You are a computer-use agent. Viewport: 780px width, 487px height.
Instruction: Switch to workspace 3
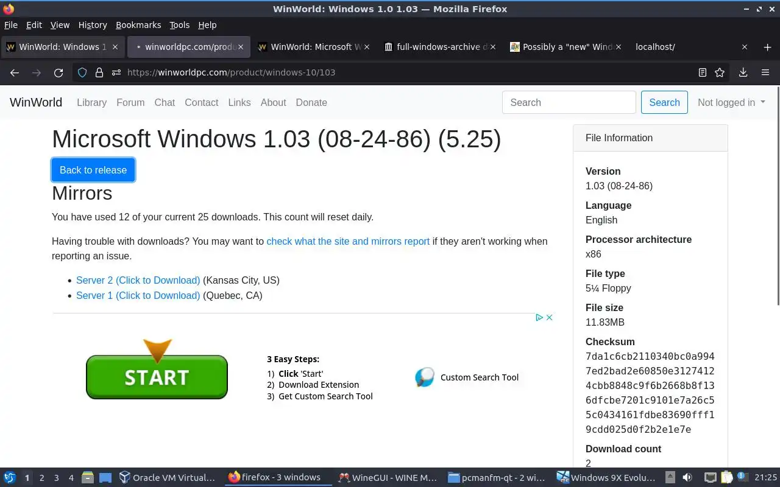click(56, 478)
